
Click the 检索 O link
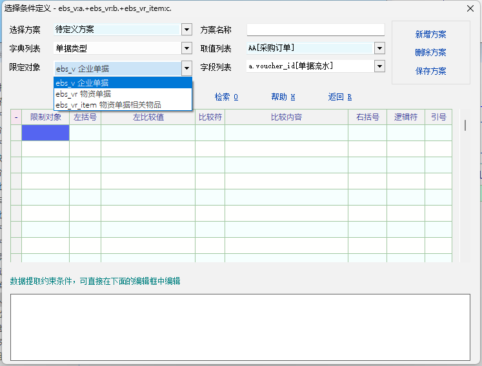pyautogui.click(x=226, y=97)
